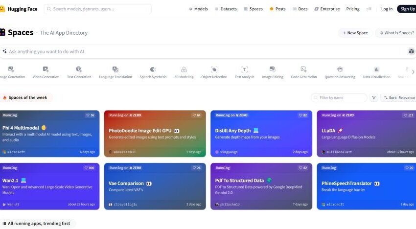
Task: Open the PhotoDoodle Image Edit GPU card
Action: pyautogui.click(x=155, y=134)
